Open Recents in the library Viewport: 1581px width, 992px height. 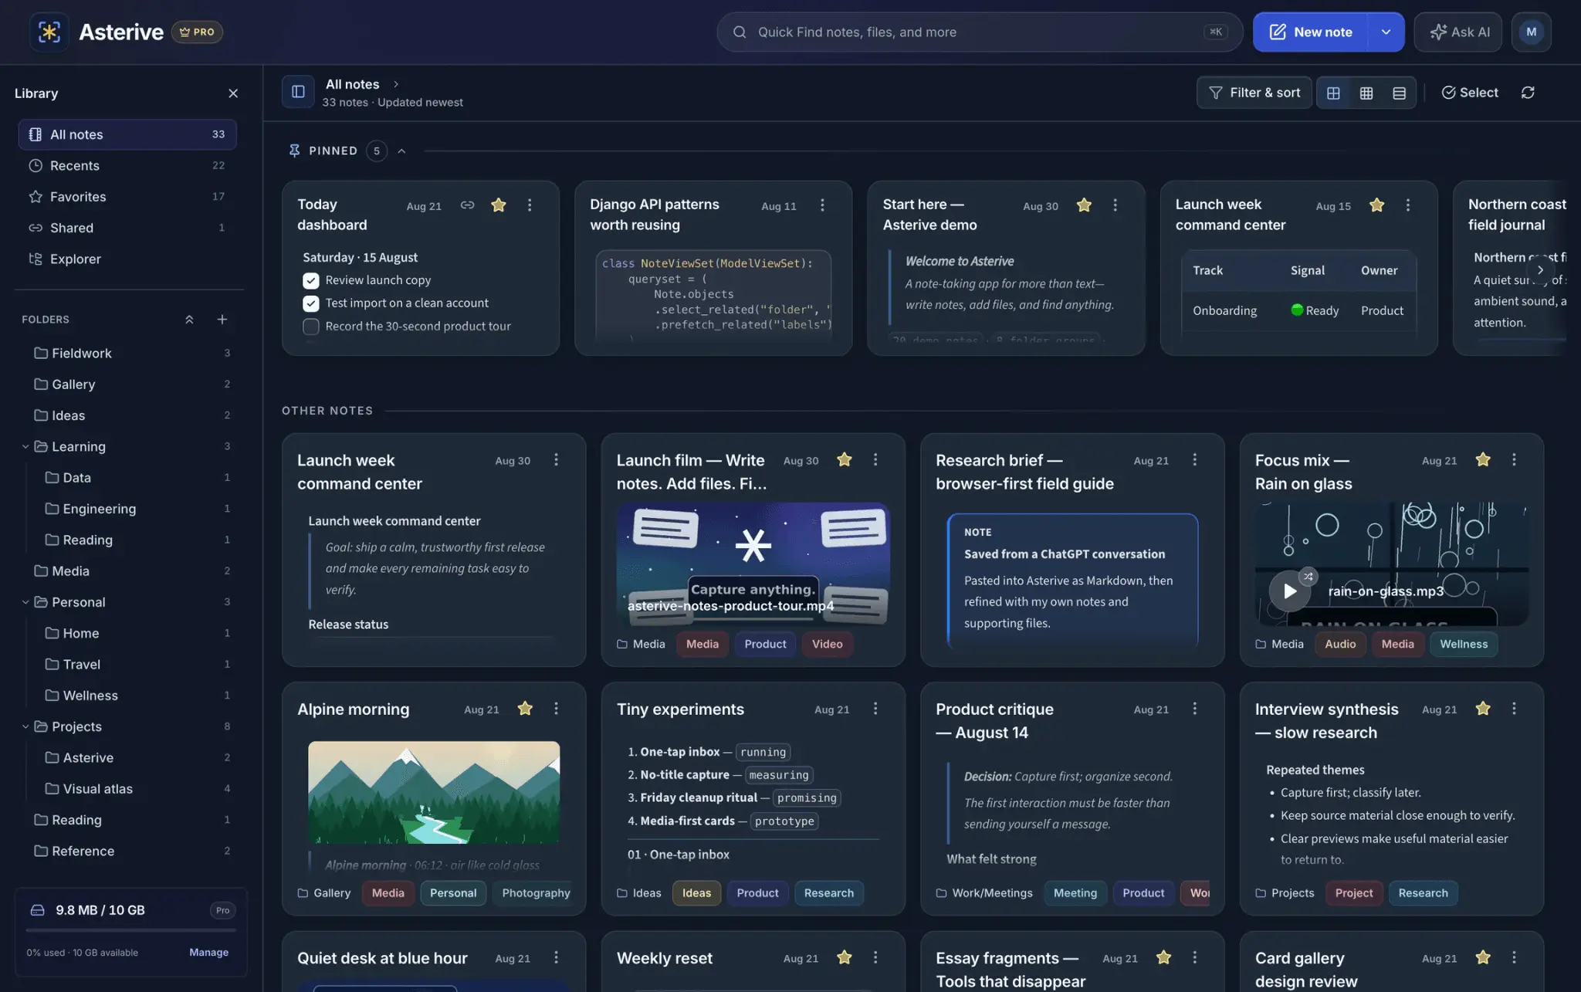[x=127, y=165]
